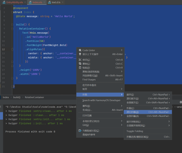Collapse RelativeContainer fold marker line 7
This screenshot has height=153, width=182.
pyautogui.click(x=12, y=29)
